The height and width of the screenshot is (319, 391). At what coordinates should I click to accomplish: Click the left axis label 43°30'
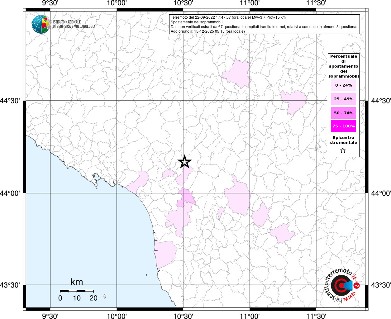tap(10, 285)
